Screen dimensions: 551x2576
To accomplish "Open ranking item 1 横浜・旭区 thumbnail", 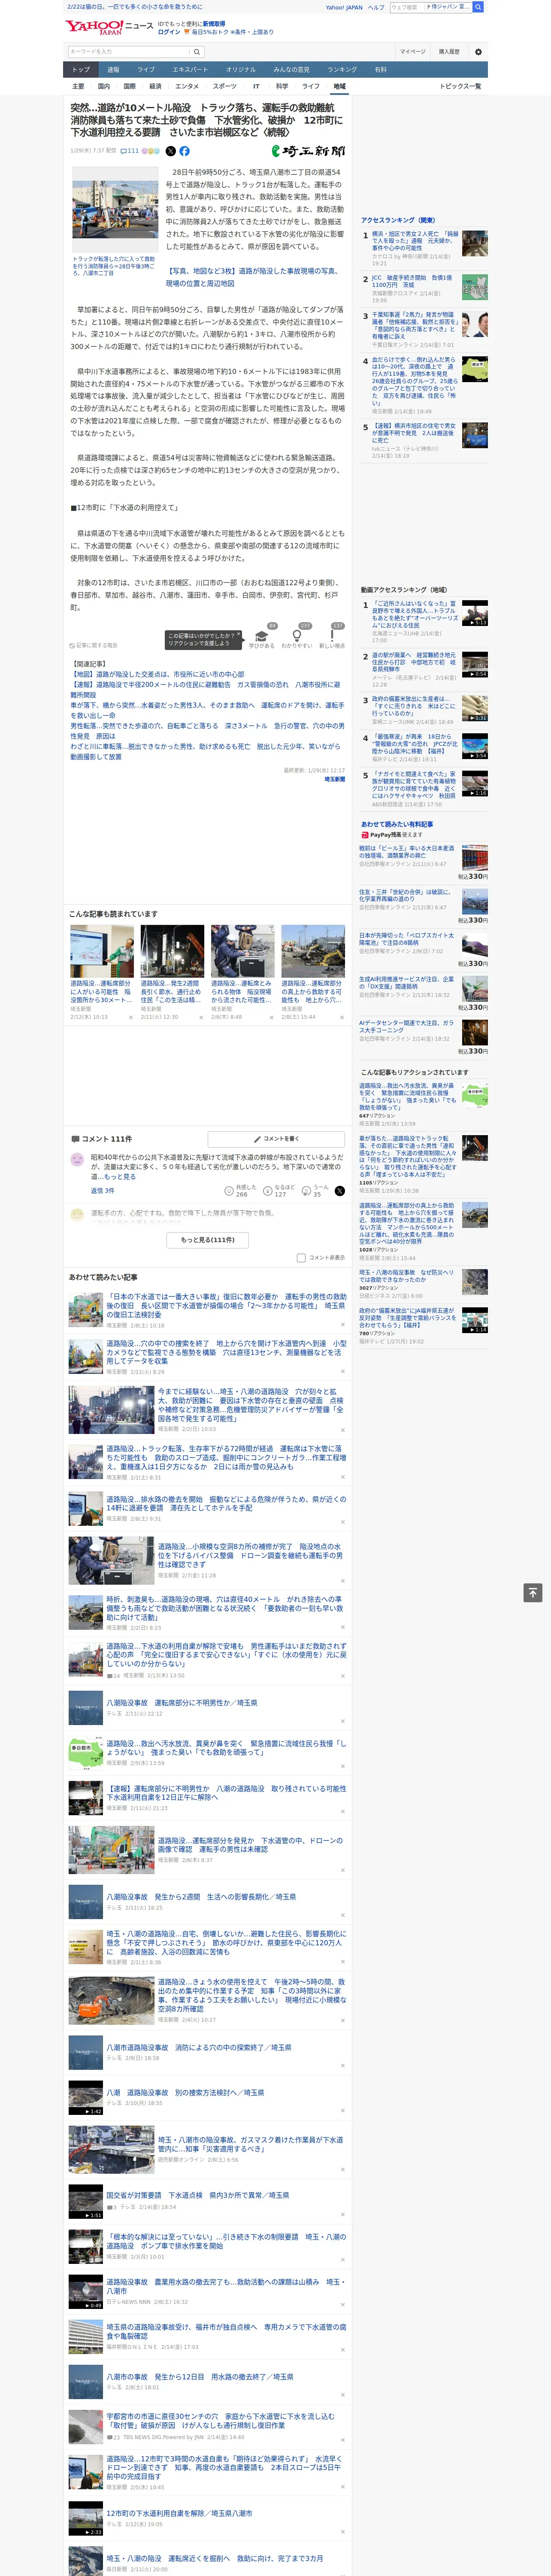I will click(475, 243).
